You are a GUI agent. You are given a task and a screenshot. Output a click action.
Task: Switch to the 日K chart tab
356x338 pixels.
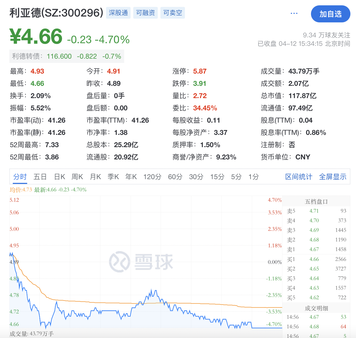(x=59, y=177)
